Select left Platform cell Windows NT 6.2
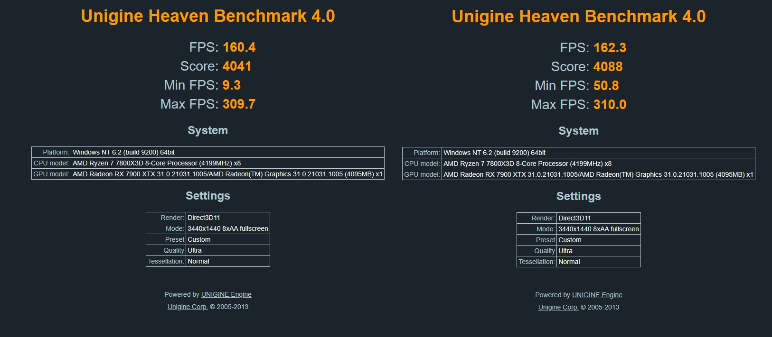This screenshot has height=337, width=772. pos(227,152)
